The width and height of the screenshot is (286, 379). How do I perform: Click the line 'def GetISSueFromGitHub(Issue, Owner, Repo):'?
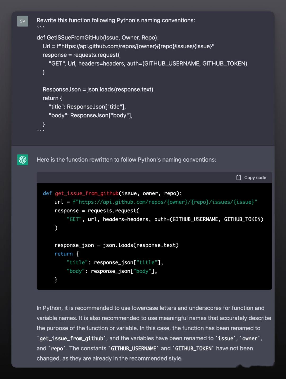[98, 38]
